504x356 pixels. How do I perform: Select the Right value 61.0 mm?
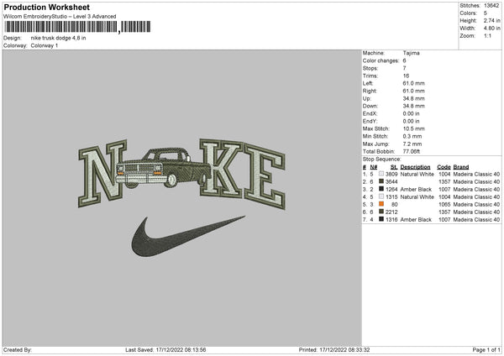[x=413, y=91]
